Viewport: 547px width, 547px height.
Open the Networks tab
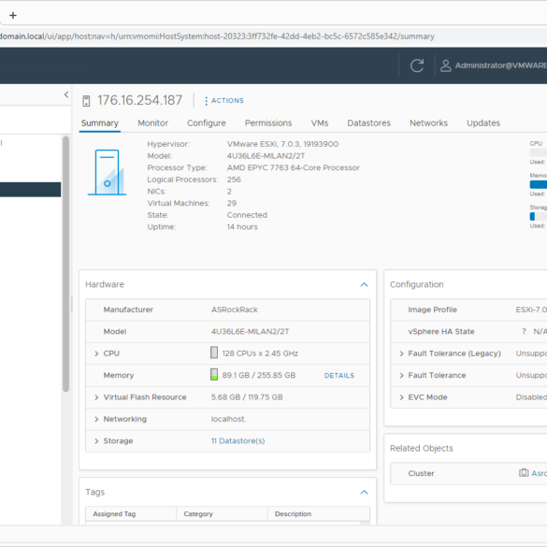(428, 123)
